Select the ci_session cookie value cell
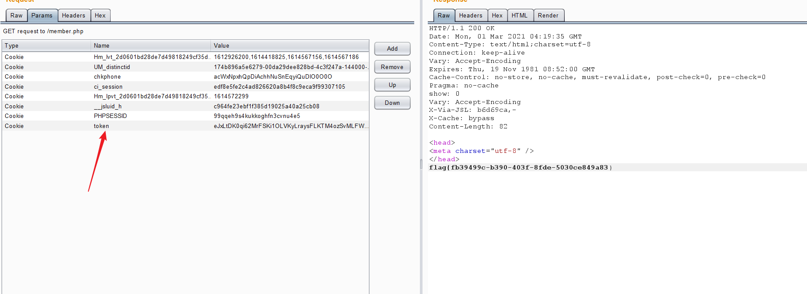This screenshot has width=807, height=294. tap(279, 87)
